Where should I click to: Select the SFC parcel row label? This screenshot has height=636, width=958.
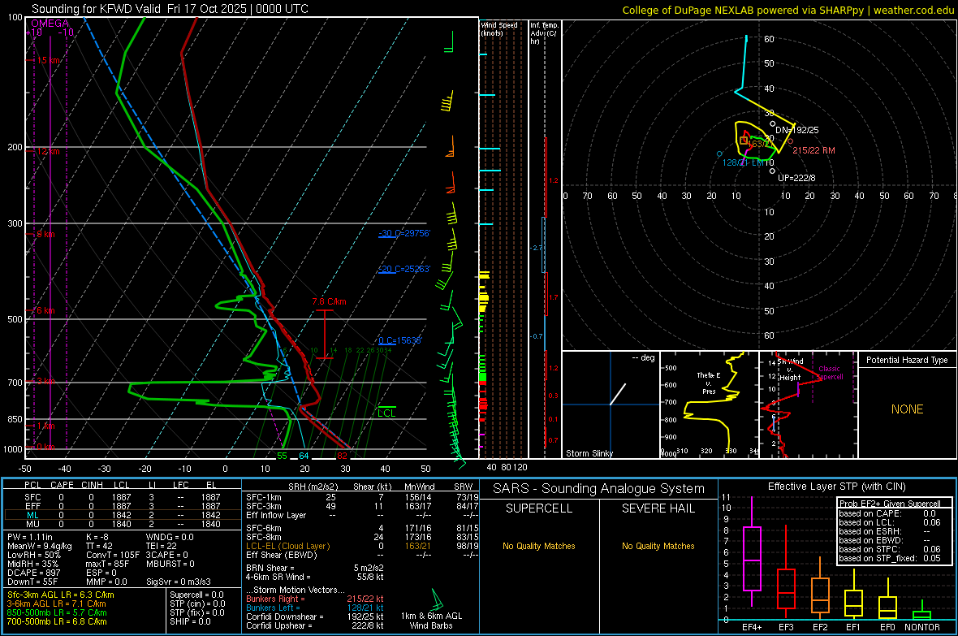coord(32,497)
